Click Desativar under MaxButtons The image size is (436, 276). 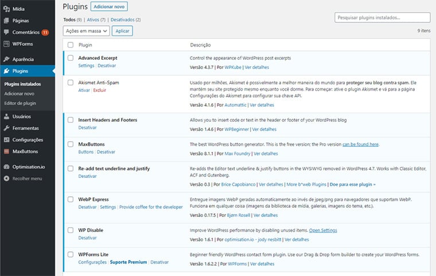tap(106, 152)
